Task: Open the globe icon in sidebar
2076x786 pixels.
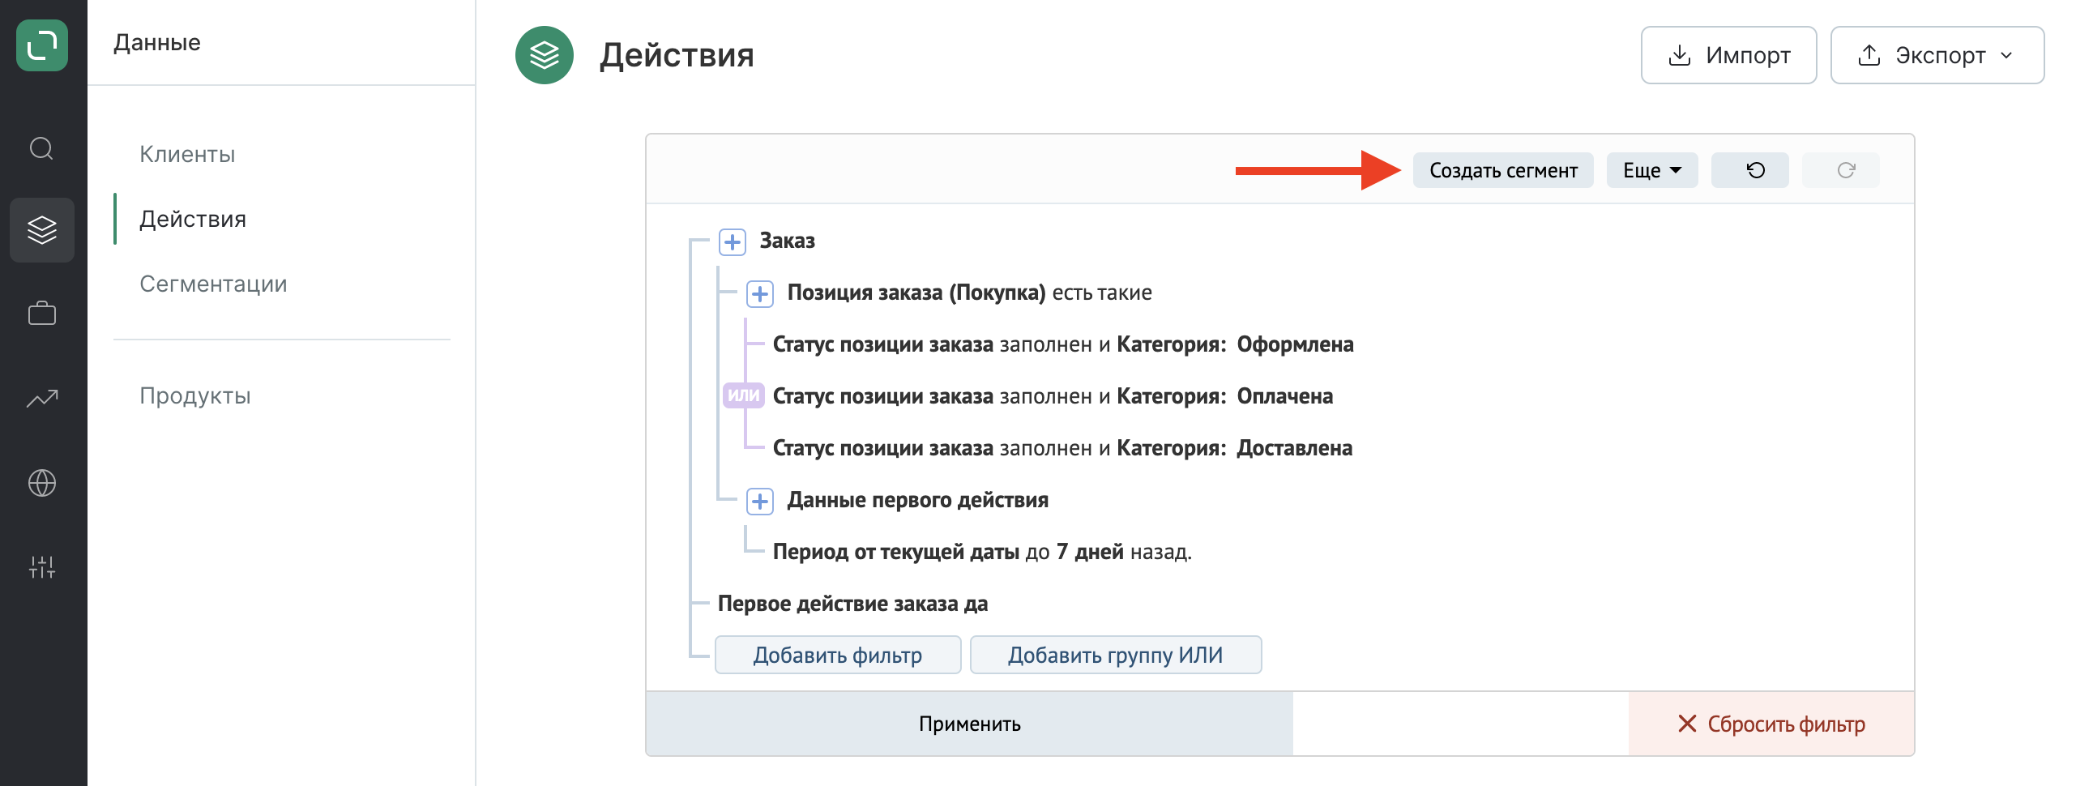Action: [42, 483]
